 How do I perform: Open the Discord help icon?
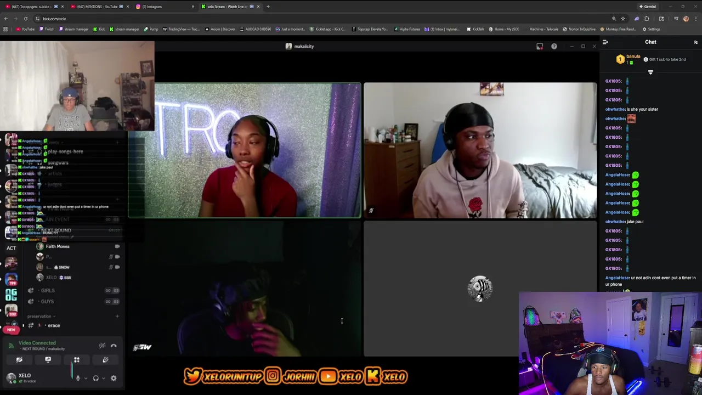pos(554,46)
